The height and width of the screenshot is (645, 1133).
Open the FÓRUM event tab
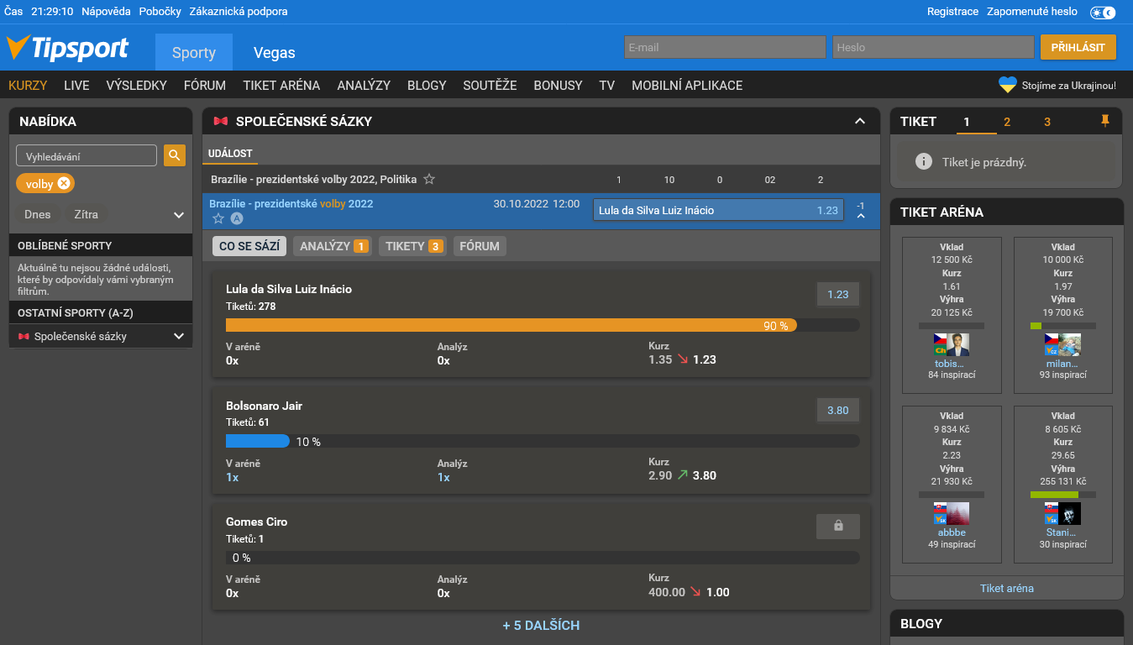pos(480,246)
